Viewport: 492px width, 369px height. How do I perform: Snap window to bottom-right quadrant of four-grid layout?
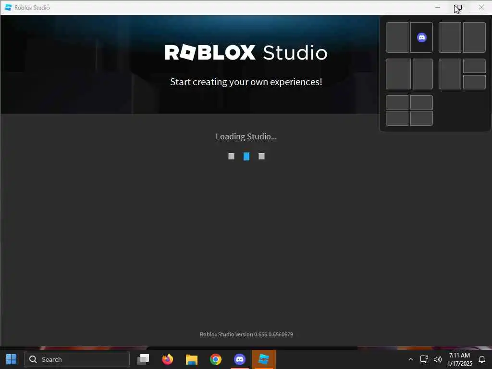[x=422, y=119]
